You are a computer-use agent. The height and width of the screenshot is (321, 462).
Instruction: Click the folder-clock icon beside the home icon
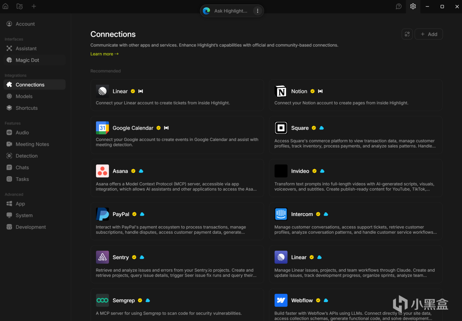[x=20, y=6]
